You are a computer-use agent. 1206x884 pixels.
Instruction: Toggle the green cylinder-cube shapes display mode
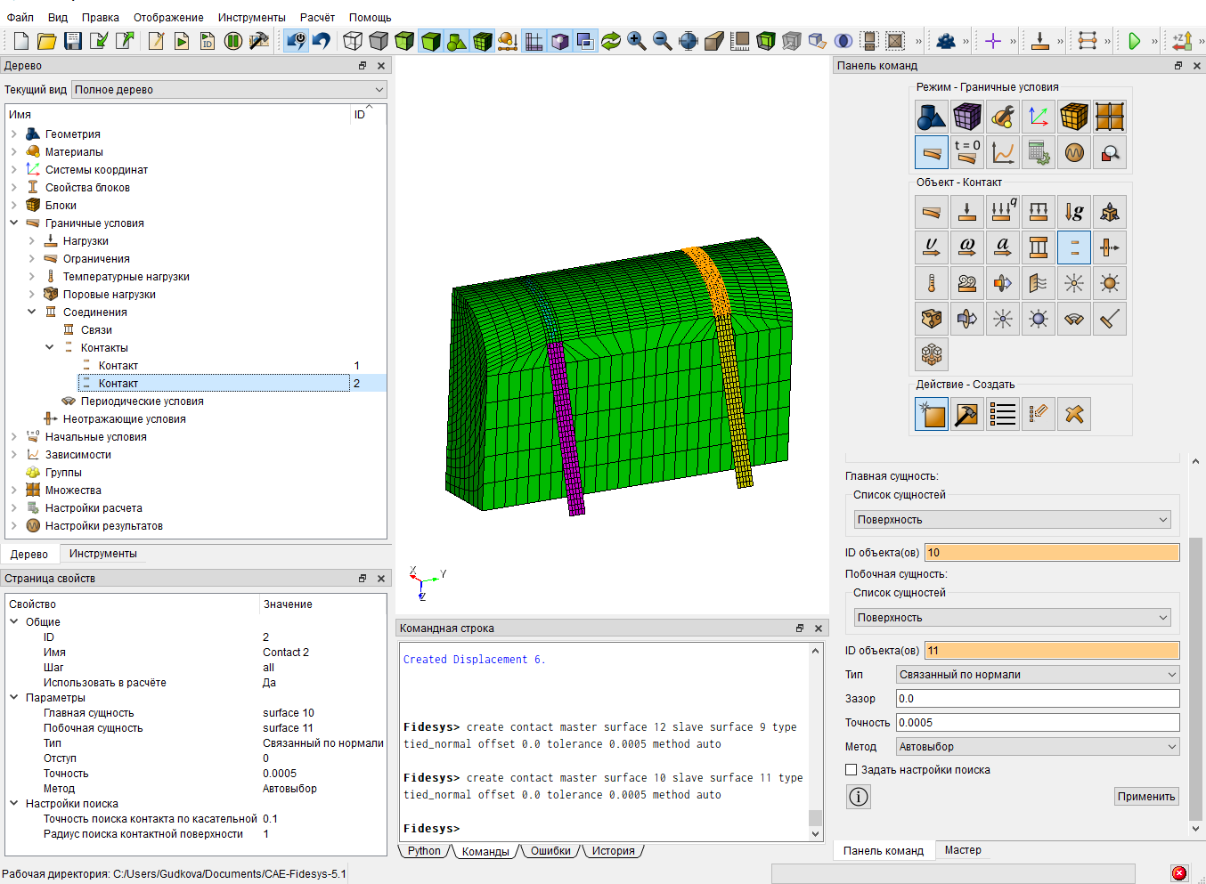point(457,41)
